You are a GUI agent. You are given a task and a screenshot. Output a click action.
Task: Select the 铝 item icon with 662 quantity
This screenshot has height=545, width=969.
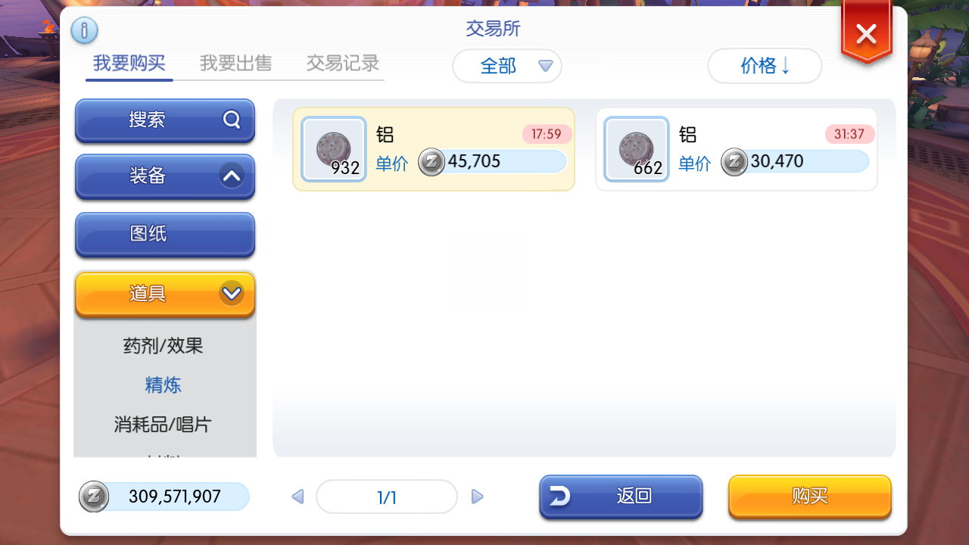pyautogui.click(x=637, y=149)
